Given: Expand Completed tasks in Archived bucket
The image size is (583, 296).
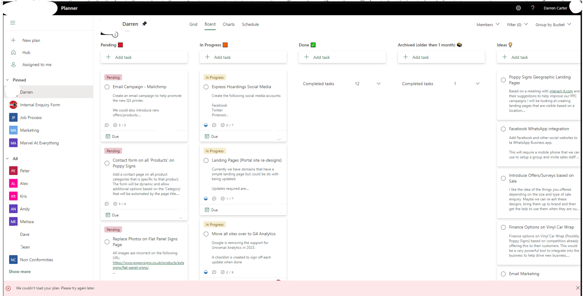Looking at the screenshot, I should point(477,83).
